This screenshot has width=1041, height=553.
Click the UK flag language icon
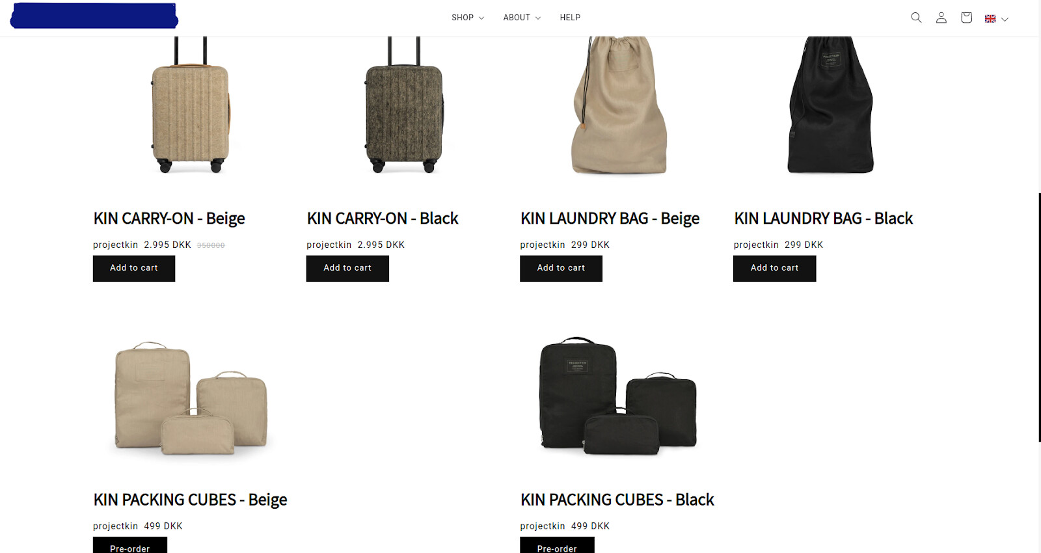point(990,19)
